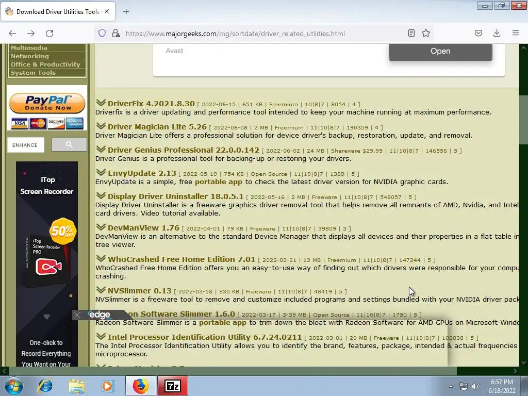The height and width of the screenshot is (396, 528).
Task: Open the Driver Magician Lite 5.26 link
Action: coord(157,127)
